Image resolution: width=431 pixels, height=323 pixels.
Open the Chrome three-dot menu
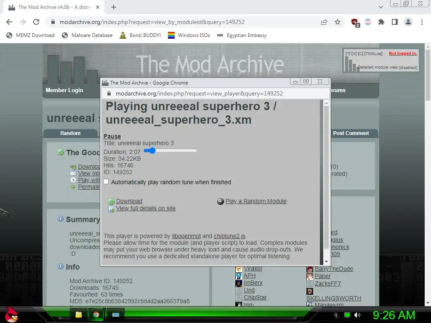pos(422,22)
